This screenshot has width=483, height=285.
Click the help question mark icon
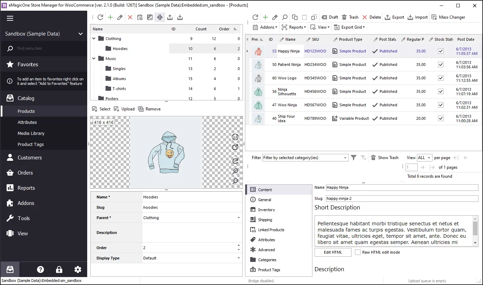(x=40, y=269)
